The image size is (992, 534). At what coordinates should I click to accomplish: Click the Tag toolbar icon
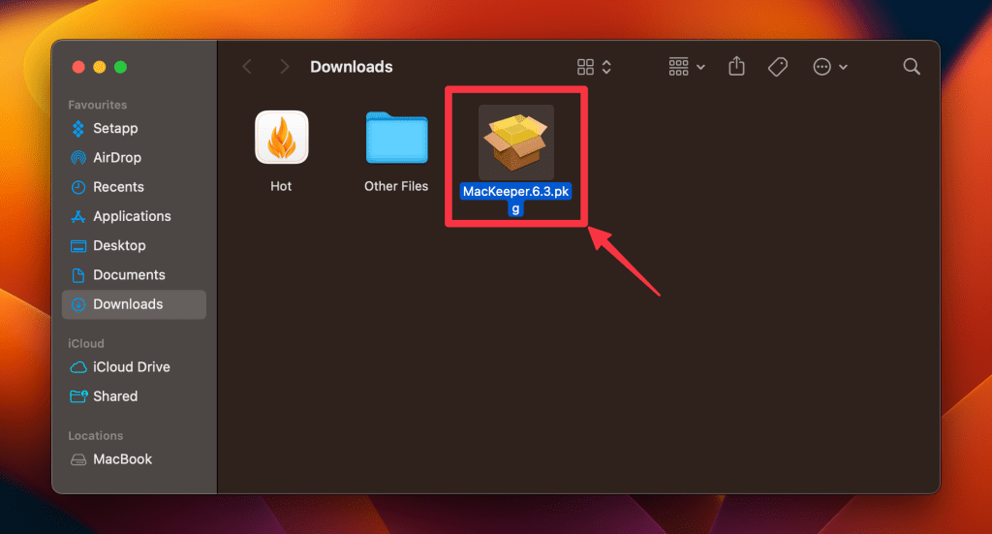[778, 67]
